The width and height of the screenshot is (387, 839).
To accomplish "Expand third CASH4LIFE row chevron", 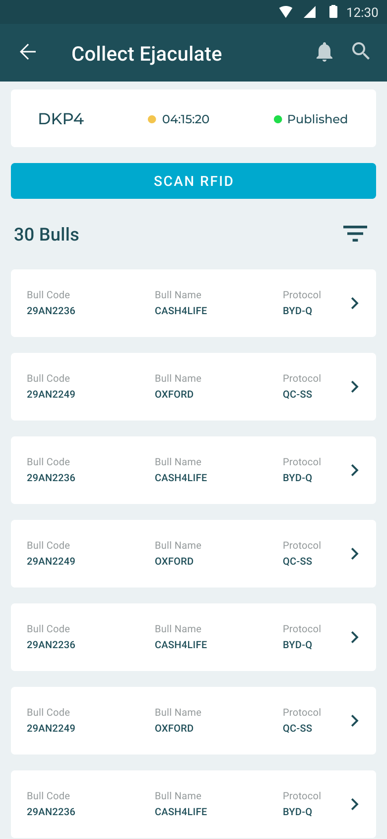I will (x=355, y=637).
